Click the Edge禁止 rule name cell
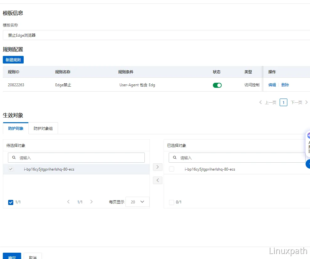This screenshot has height=259, width=310. point(63,85)
